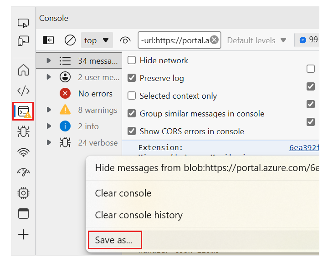The image size is (328, 262).
Task: Select the Sources bug icon
Action: coord(23,132)
